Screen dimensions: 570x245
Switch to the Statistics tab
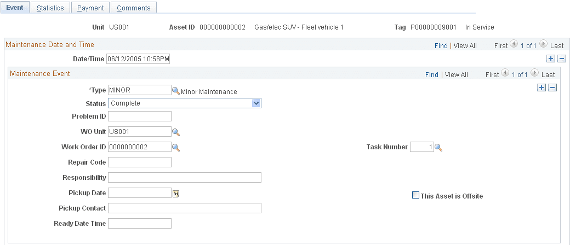[x=50, y=8]
